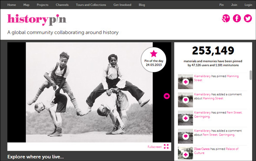This screenshot has height=161, width=256.
Task: Click the activity feed scrollbar handle
Action: coord(251,75)
